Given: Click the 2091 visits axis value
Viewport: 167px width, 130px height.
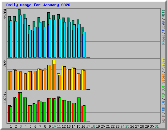Looking at the screenshot, I should [5, 63].
